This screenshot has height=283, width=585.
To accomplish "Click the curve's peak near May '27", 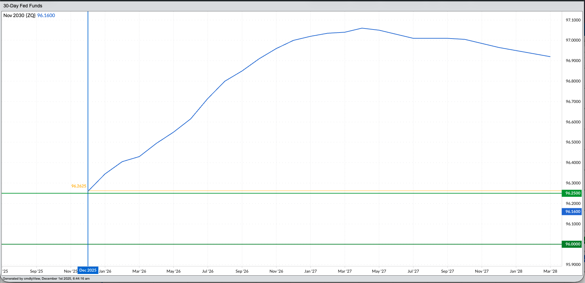I will pos(362,28).
